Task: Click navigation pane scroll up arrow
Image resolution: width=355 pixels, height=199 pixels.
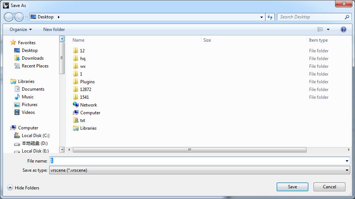Action: click(62, 39)
